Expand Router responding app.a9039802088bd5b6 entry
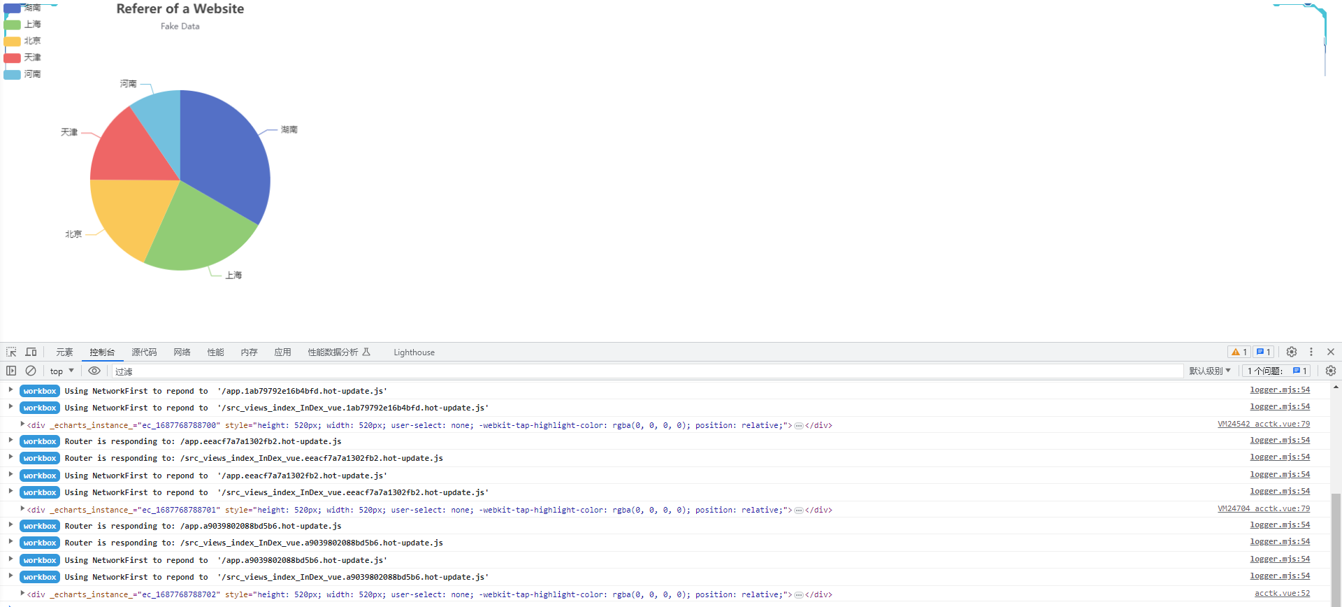Screen dimensions: 1342x607 10,524
